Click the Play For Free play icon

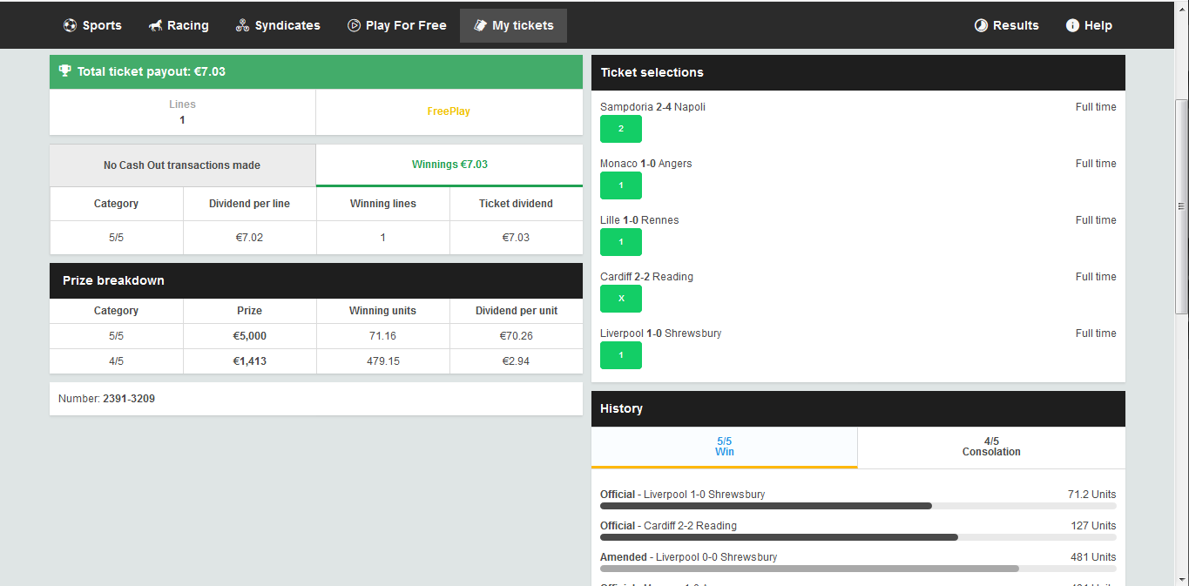pos(354,25)
